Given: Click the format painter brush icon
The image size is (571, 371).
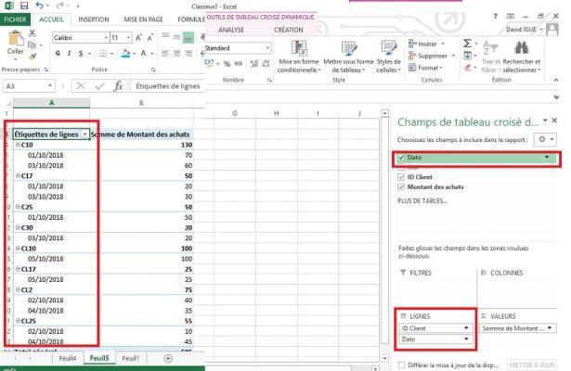Looking at the screenshot, I should (32, 57).
